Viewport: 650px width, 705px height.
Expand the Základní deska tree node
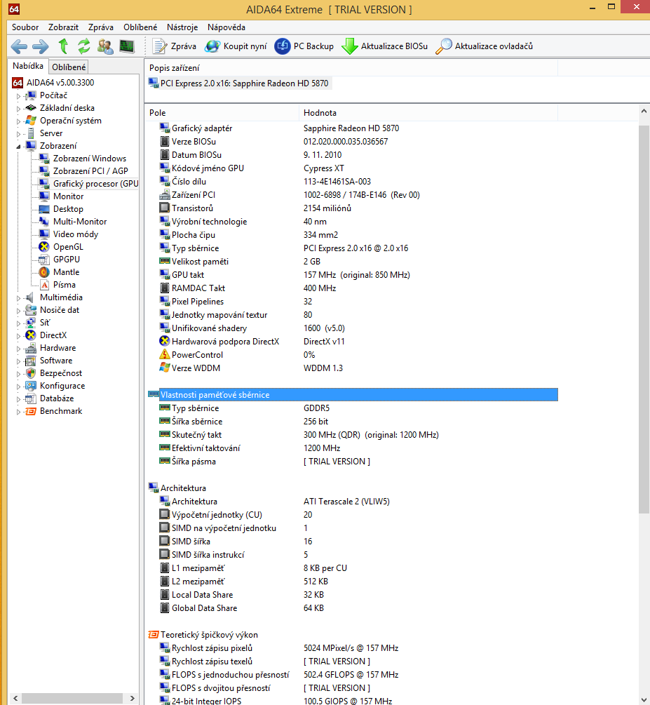coord(18,108)
